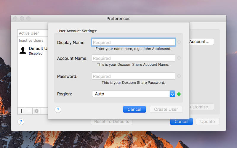Click the Reset To Defaults button
This screenshot has width=237, height=148.
click(112, 121)
